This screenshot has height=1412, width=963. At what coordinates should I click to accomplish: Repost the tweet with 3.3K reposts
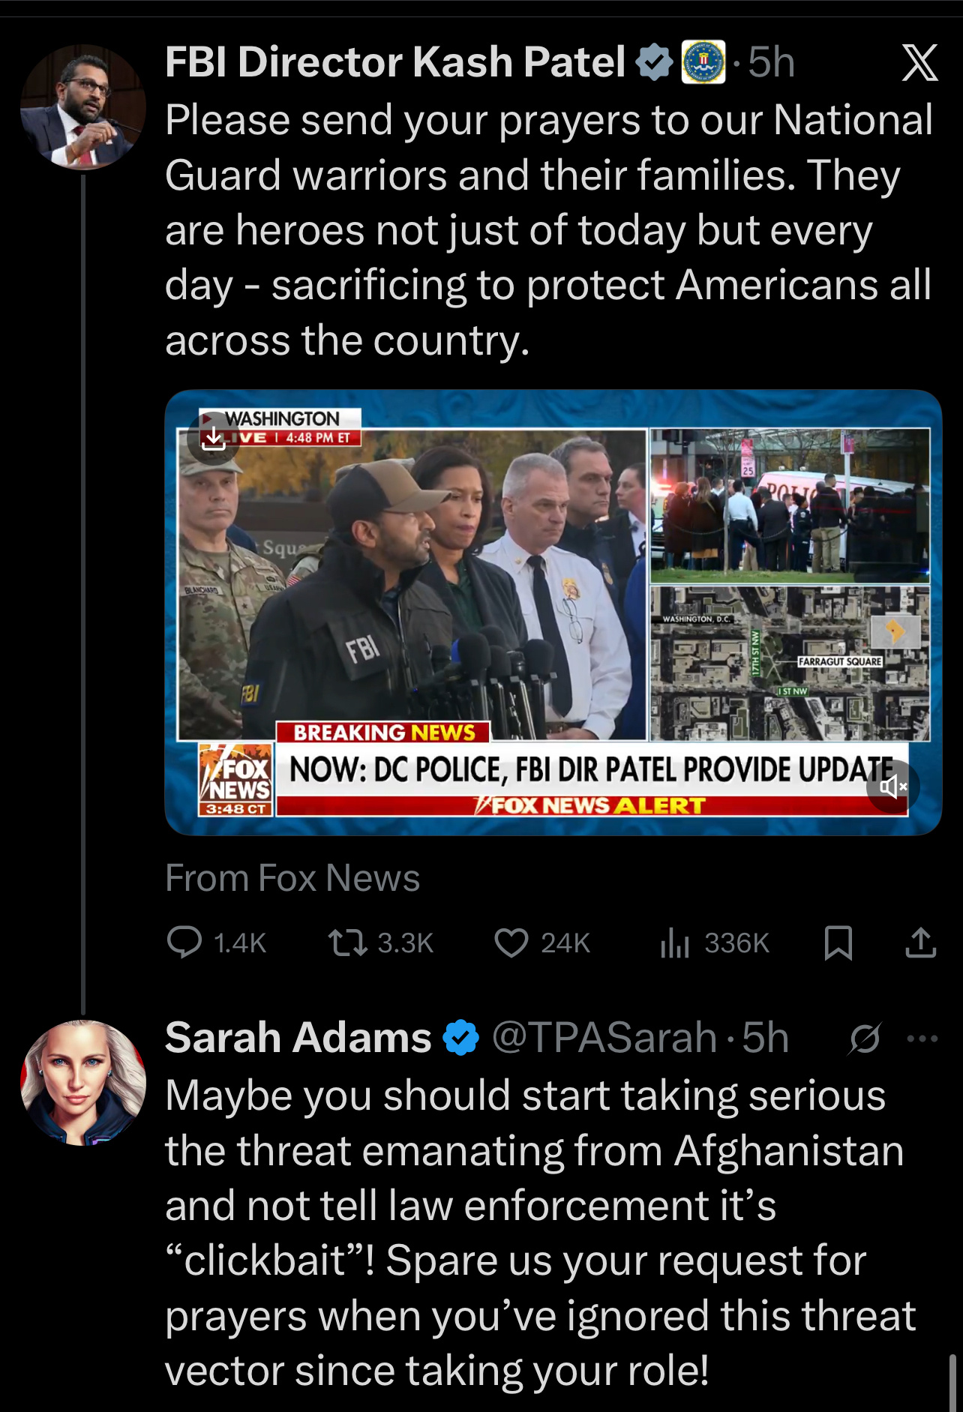pyautogui.click(x=348, y=943)
